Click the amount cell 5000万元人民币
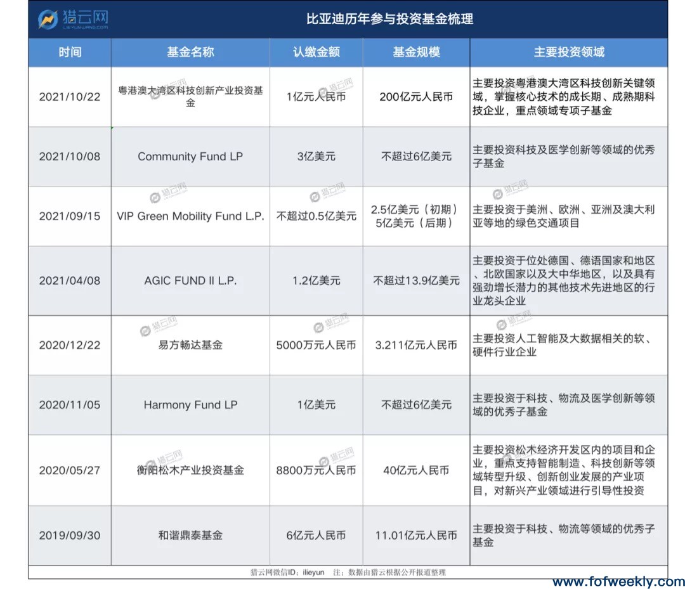685x589 pixels. click(x=316, y=346)
